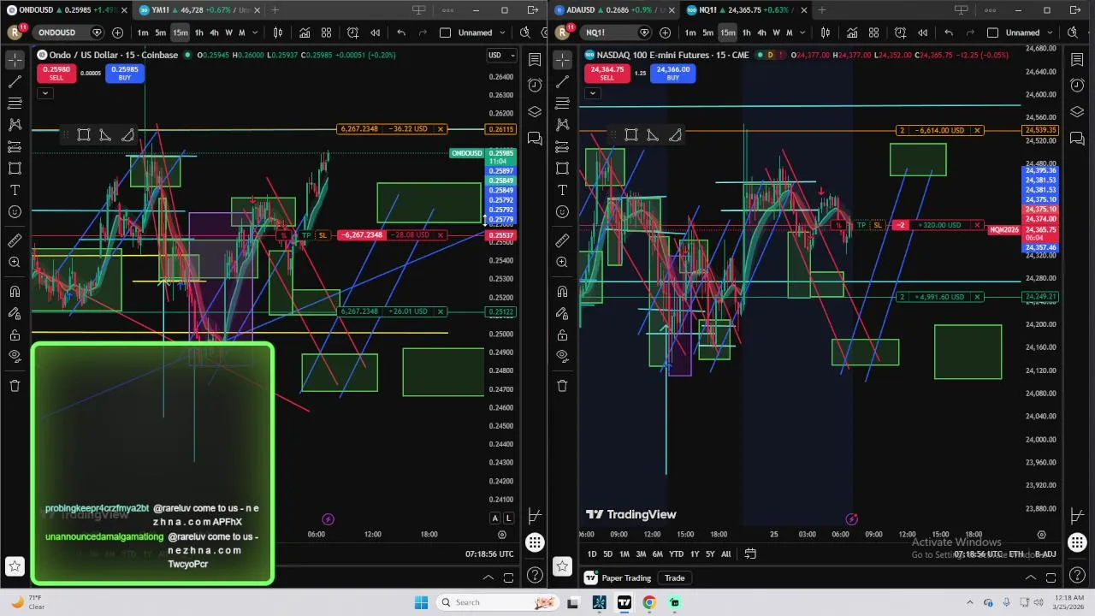Click BUY 24,366.00 button on NQ1! chart
The height and width of the screenshot is (616, 1095).
coord(672,74)
